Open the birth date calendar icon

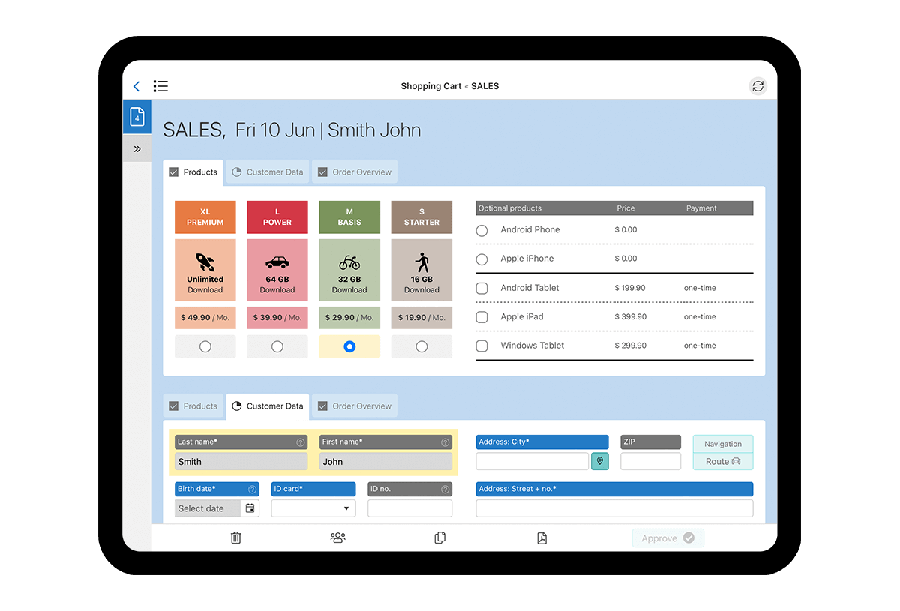coord(250,508)
